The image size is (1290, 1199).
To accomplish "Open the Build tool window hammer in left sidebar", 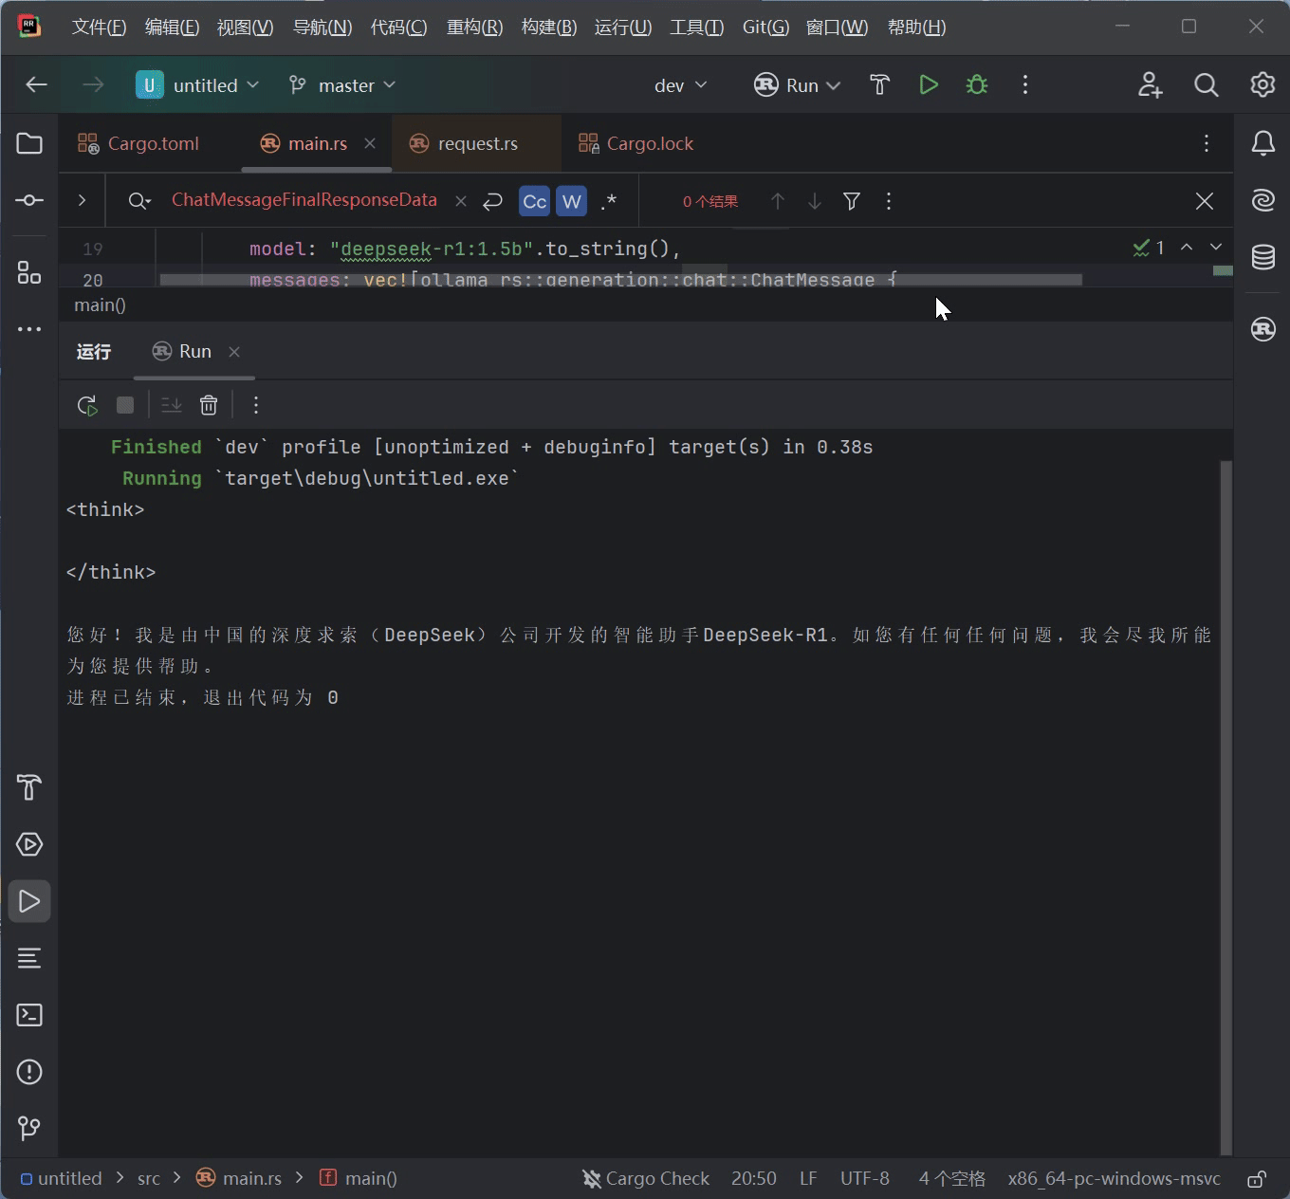I will click(x=29, y=787).
